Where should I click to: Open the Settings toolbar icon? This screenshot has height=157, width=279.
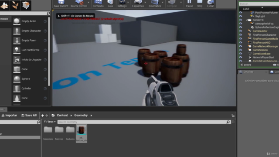pyautogui.click(x=122, y=3)
